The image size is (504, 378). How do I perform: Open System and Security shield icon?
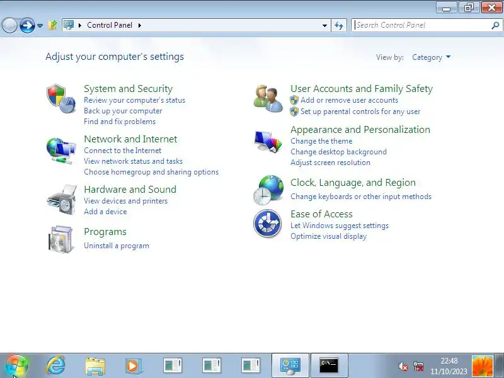click(x=61, y=99)
